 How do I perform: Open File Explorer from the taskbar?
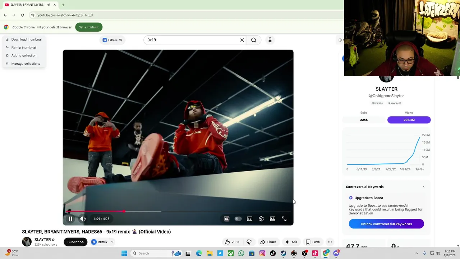coord(210,253)
